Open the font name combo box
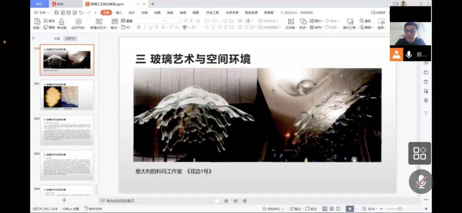The width and height of the screenshot is (462, 213). (x=151, y=20)
